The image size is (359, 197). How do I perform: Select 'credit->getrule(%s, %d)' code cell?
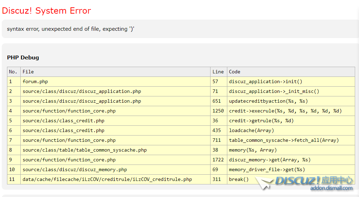(x=291, y=121)
